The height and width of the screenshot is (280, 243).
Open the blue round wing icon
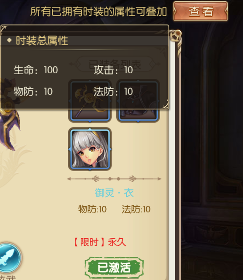click(x=10, y=258)
